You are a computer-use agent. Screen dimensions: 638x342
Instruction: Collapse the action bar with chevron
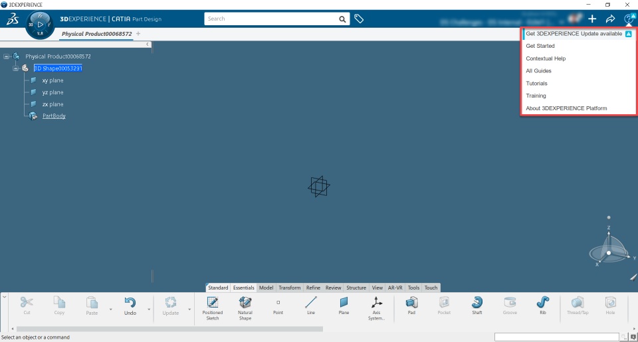point(4,297)
